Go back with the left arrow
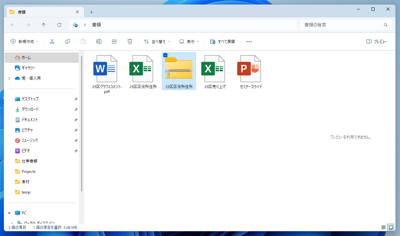 point(13,25)
